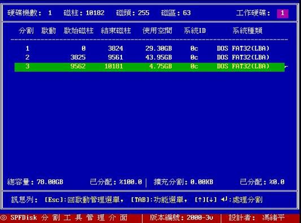This screenshot has height=223, width=301.
Task: Click the 啟始磁柱 column header
Action: pos(78,30)
